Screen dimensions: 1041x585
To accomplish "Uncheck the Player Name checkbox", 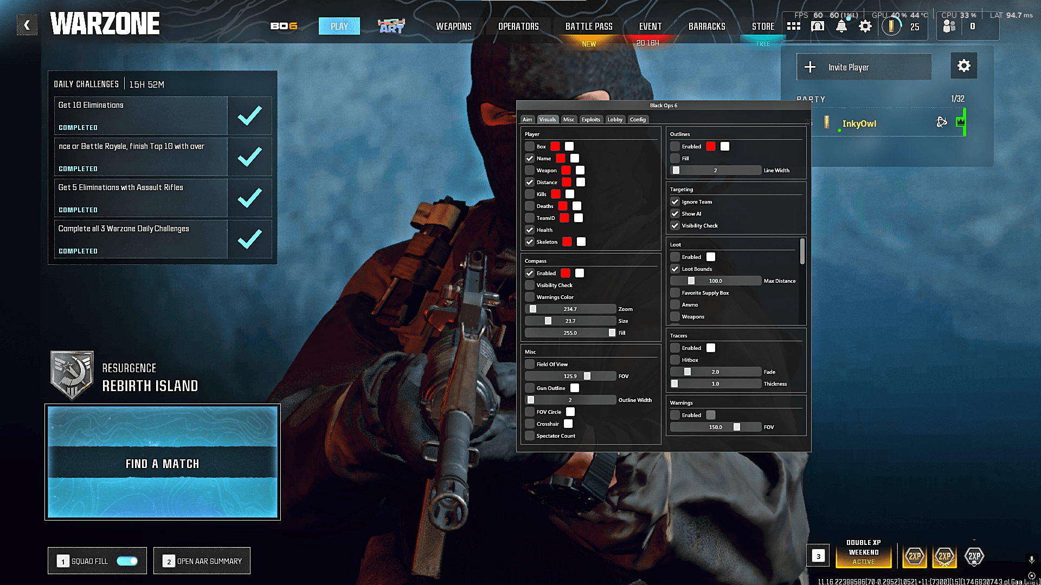I will click(530, 158).
